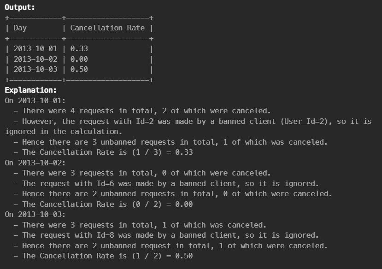Select the 2013-10-01 table cell
The image size is (382, 269).
[x=35, y=49]
